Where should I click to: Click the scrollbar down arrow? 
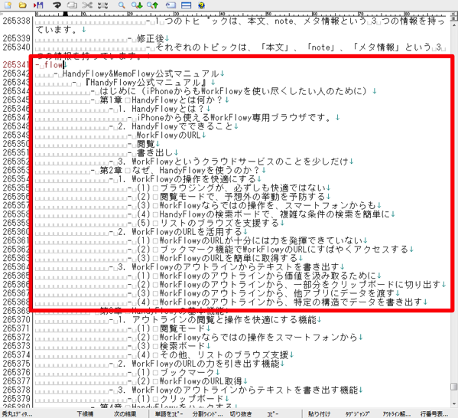pyautogui.click(x=453, y=404)
